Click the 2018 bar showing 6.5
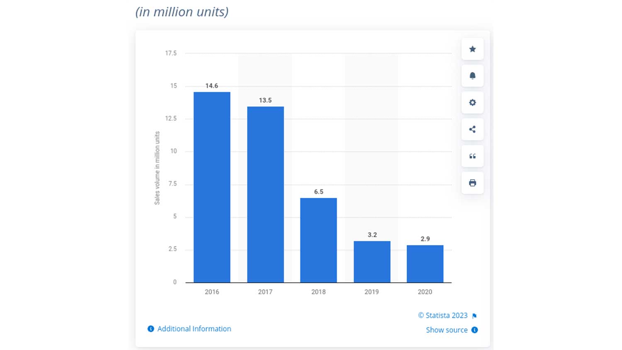 (x=318, y=241)
